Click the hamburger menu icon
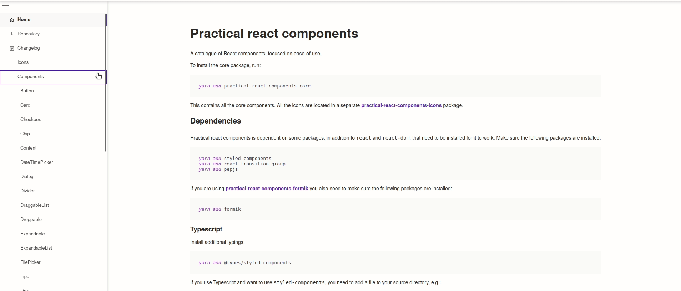681x291 pixels. coord(5,7)
